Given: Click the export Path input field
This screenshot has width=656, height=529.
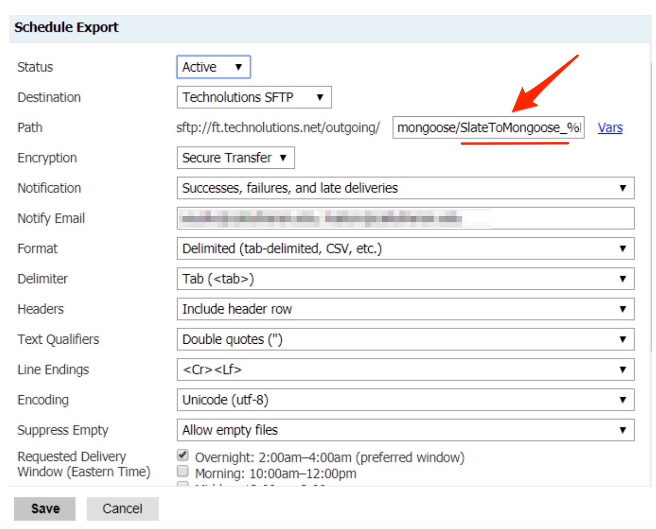Looking at the screenshot, I should pyautogui.click(x=488, y=128).
